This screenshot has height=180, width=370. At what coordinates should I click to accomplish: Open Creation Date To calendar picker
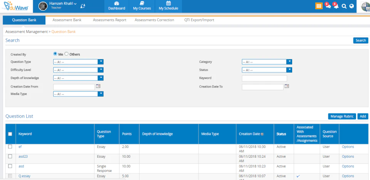point(287,86)
